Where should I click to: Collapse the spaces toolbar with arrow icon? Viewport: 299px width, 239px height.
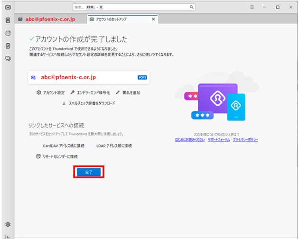pyautogui.click(x=8, y=236)
